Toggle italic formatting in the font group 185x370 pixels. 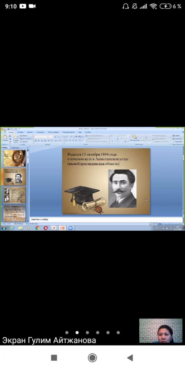click(x=39, y=141)
